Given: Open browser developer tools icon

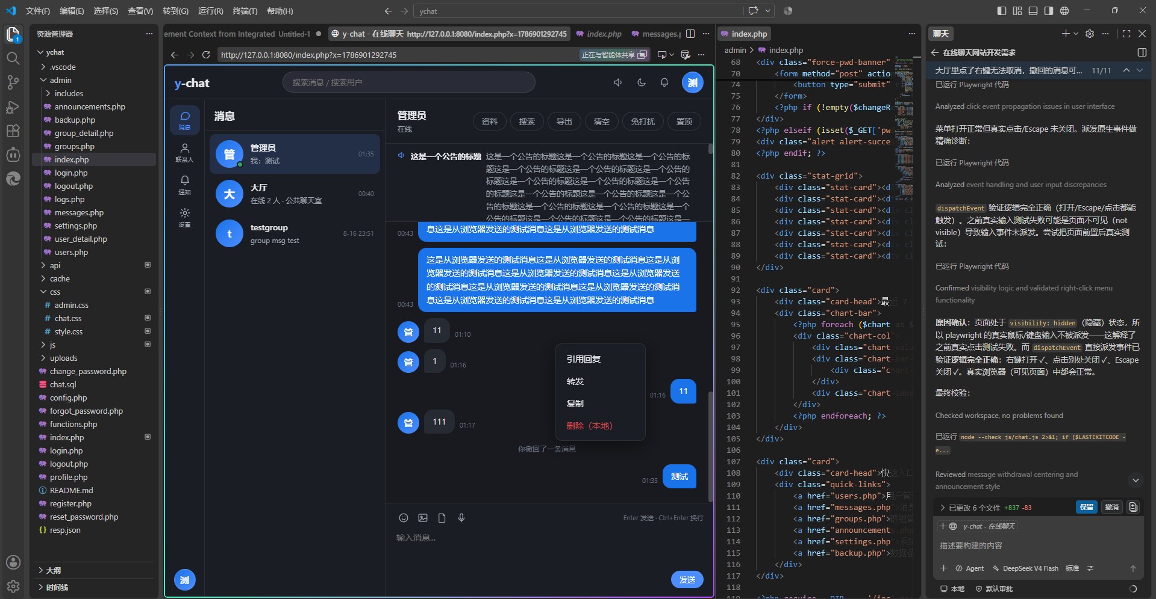Looking at the screenshot, I should pyautogui.click(x=686, y=55).
